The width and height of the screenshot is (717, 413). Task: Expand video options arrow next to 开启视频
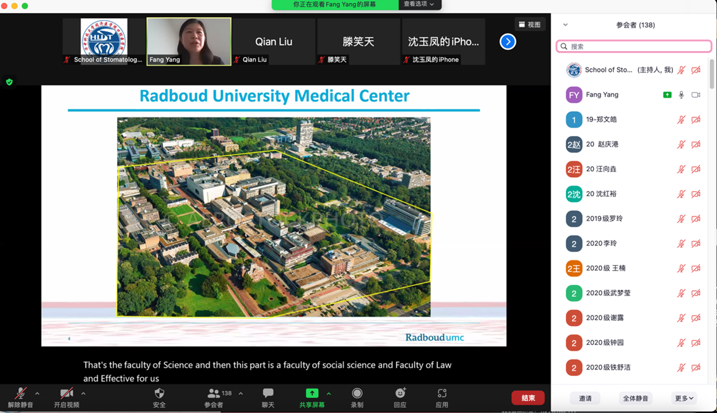click(x=83, y=394)
